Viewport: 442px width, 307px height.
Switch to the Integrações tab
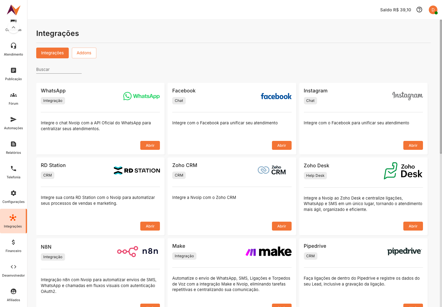pyautogui.click(x=52, y=53)
